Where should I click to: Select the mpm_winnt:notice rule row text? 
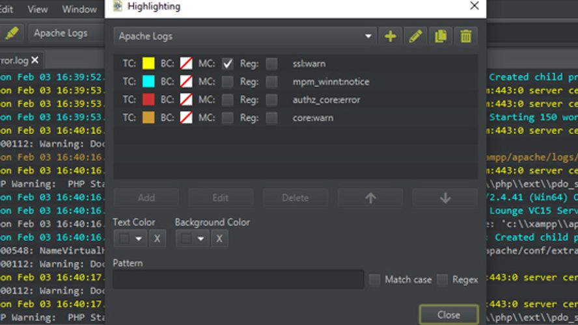tap(331, 82)
